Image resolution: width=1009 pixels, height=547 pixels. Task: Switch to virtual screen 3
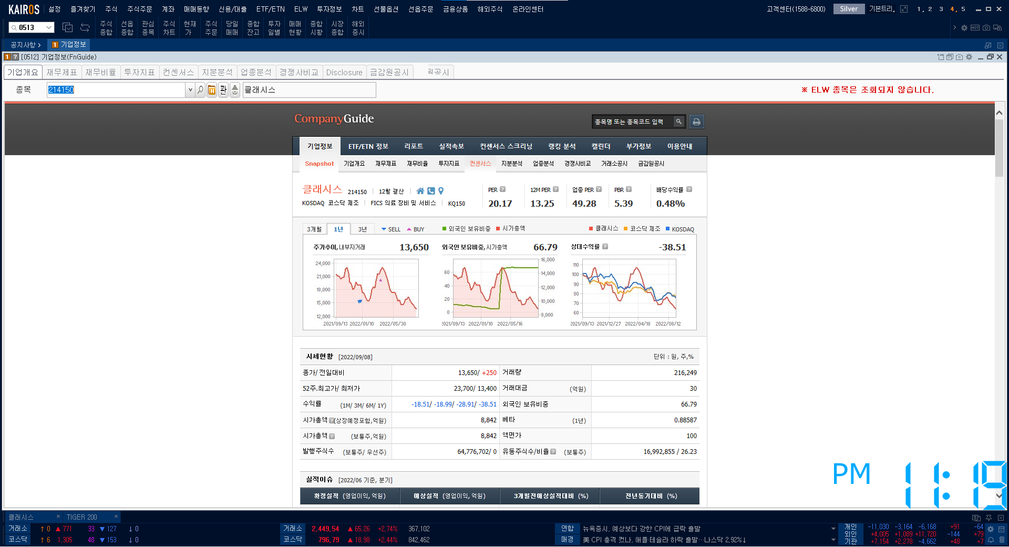941,9
